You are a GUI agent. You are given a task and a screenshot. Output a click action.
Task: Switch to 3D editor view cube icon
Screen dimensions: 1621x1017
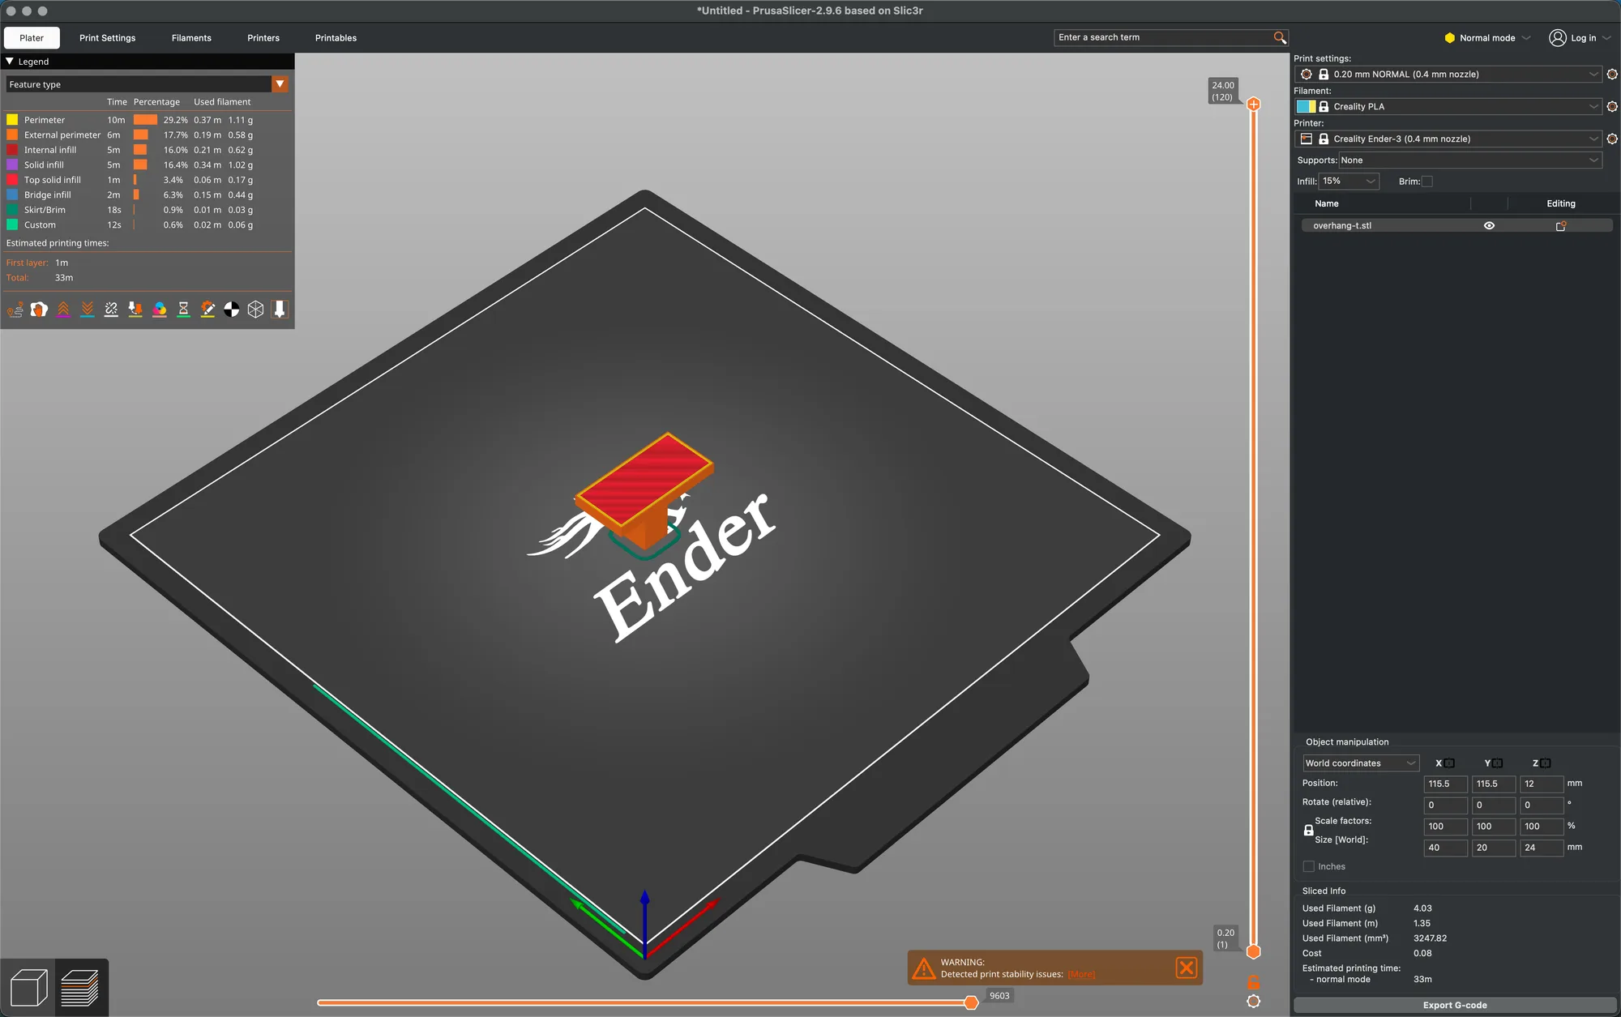[28, 988]
